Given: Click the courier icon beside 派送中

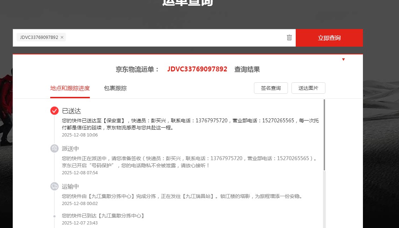Looking at the screenshot, I should (x=54, y=148).
